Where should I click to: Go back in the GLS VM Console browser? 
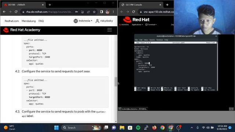122,12
